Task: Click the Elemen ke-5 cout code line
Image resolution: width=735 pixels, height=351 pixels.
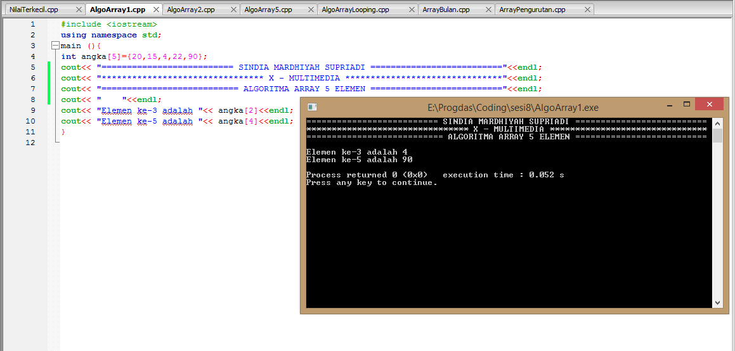Action: (177, 121)
